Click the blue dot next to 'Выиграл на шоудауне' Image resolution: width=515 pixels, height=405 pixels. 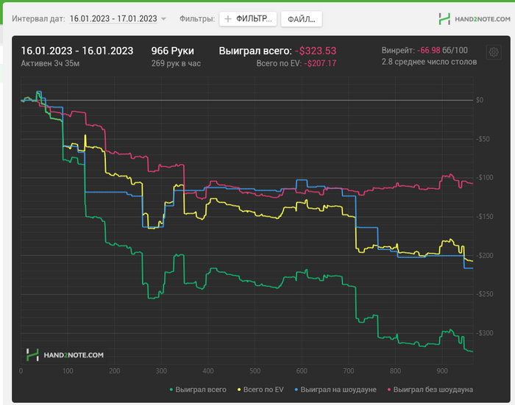(296, 390)
